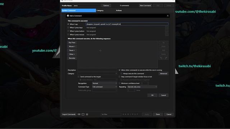230x129 pixels.
Task: Click the square window icon in bottom toolbar
Action: (x=83, y=114)
